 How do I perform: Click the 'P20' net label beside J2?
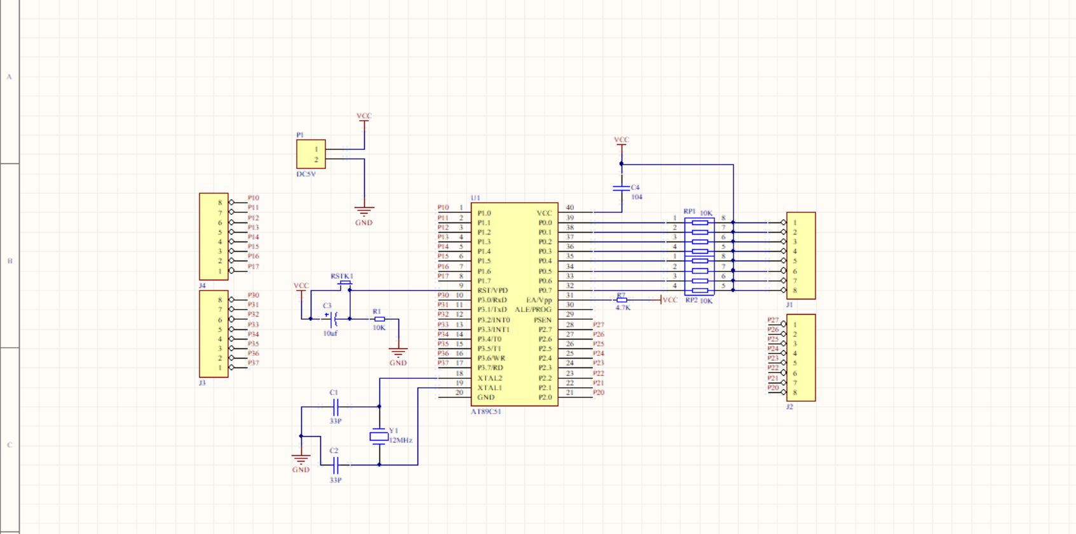point(773,388)
